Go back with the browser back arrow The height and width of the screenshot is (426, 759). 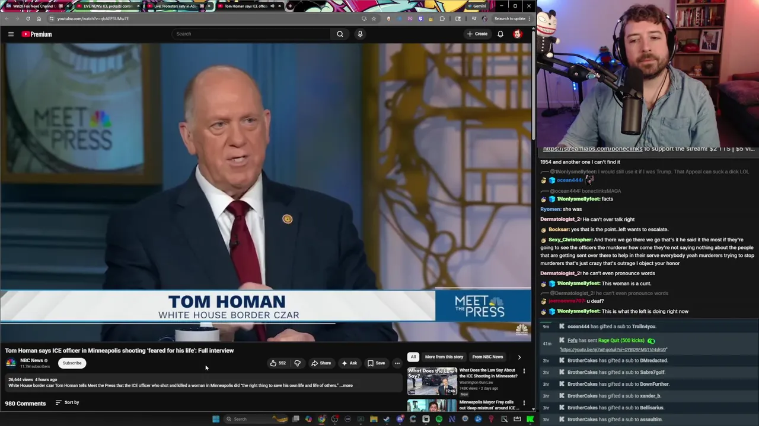tap(7, 18)
